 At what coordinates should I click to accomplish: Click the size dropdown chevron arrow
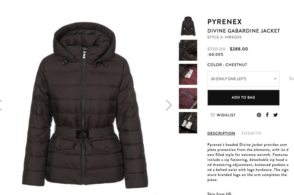[x=275, y=79]
